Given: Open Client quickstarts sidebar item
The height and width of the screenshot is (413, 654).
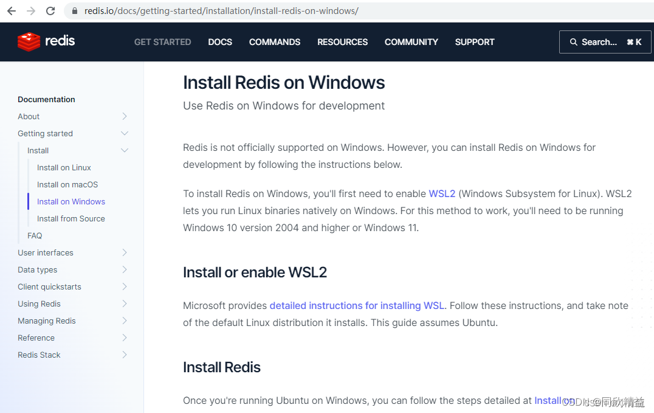Looking at the screenshot, I should coord(49,287).
